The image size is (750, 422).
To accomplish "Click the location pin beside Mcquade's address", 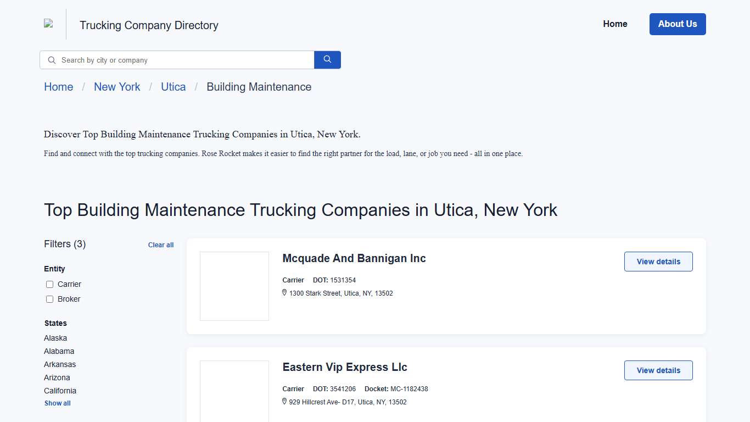I will 284,293.
